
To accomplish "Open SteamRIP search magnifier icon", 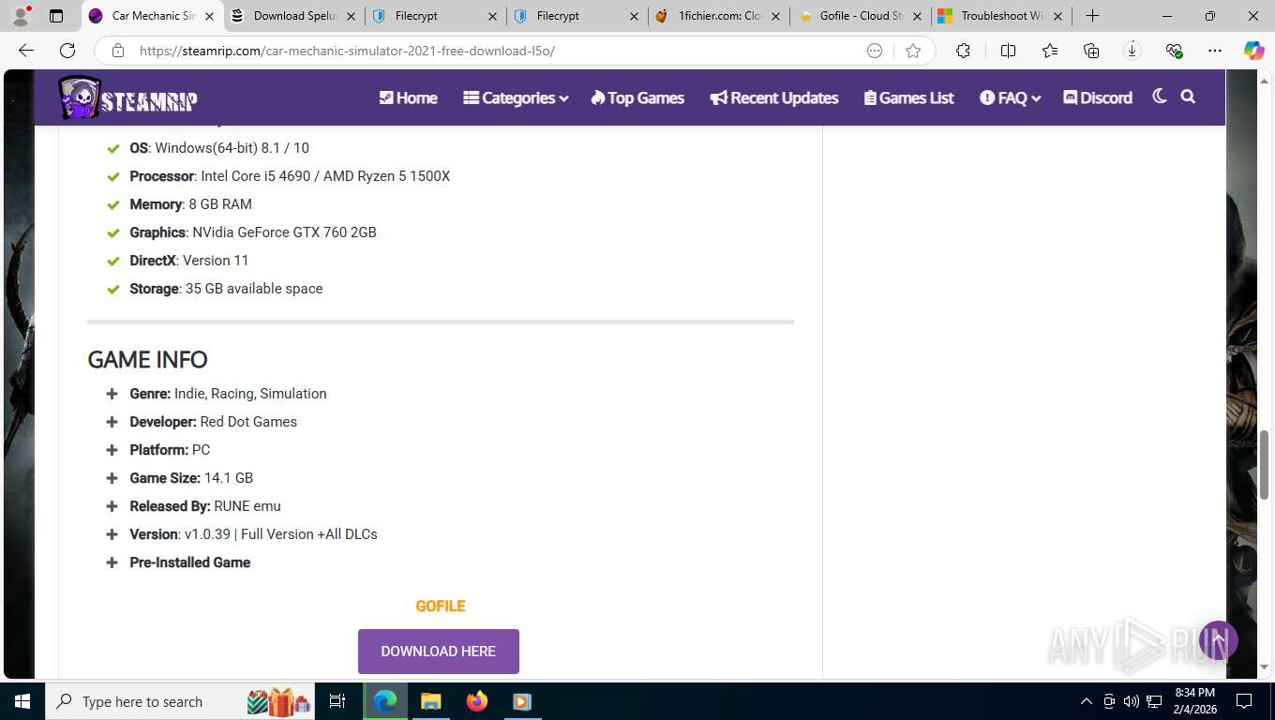I will coord(1188,97).
